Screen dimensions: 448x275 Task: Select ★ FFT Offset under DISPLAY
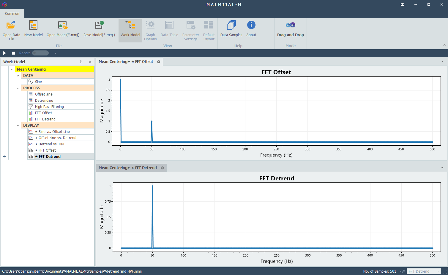click(x=61, y=150)
